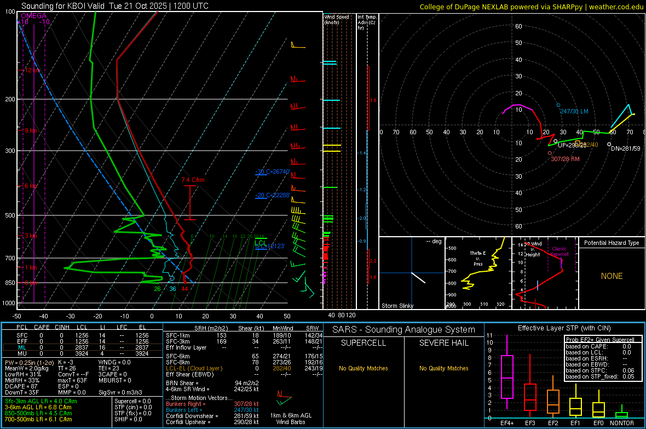
Task: Click the 'CAPE' column header
Action: coord(42,327)
